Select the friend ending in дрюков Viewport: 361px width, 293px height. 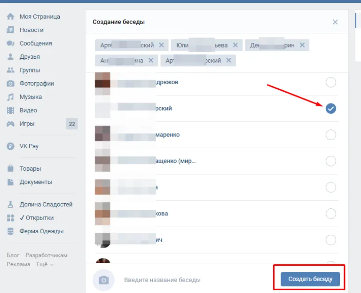[331, 82]
